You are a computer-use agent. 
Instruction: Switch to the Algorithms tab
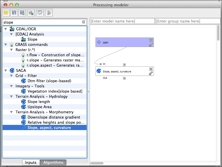[x=53, y=162]
